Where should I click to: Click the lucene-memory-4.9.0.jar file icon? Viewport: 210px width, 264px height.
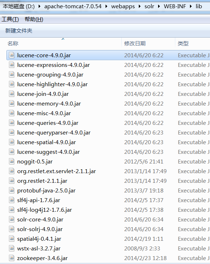pyautogui.click(x=11, y=103)
